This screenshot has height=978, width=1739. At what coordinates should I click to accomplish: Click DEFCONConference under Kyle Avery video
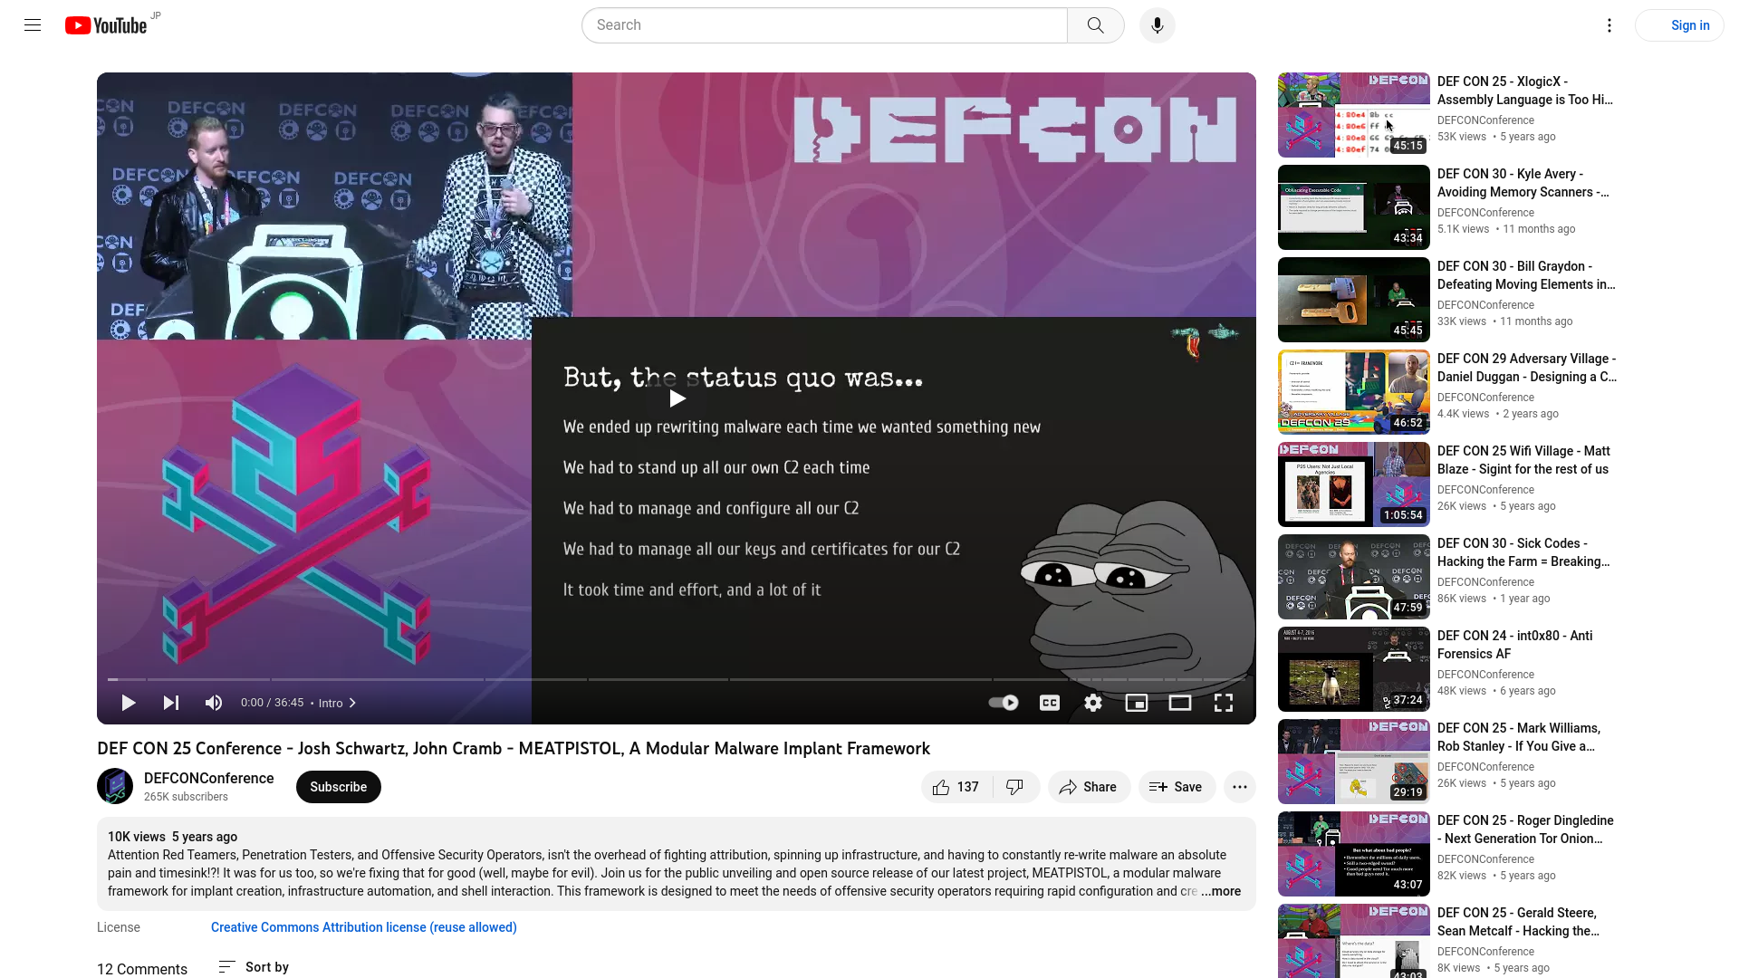coord(1485,213)
